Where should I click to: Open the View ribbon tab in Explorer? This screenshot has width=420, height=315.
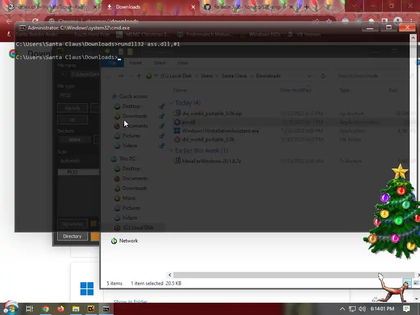coord(183,63)
